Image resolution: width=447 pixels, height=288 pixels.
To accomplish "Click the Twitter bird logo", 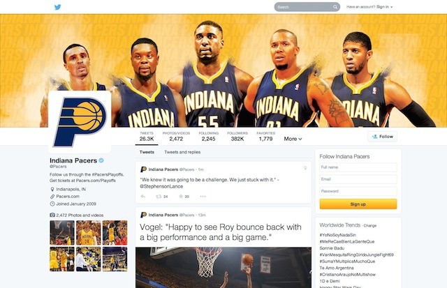I will (x=57, y=7).
